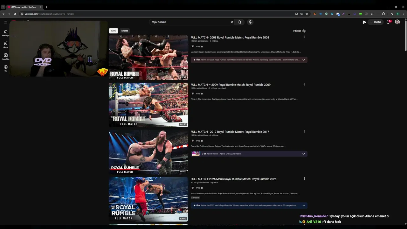Screen dimensions: 407x229
Task: Click the crossed-out eye icon in address bar
Action: (x=302, y=14)
